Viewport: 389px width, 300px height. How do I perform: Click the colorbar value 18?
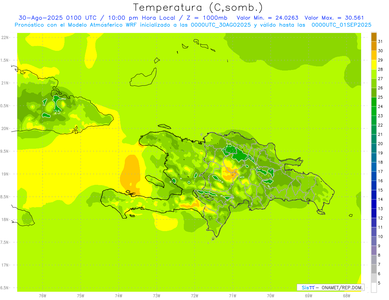coord(381,162)
